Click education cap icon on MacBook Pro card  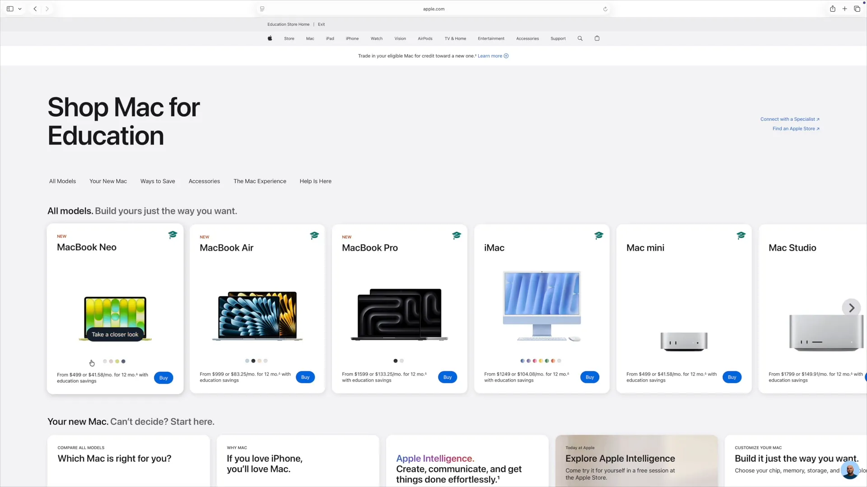(457, 235)
